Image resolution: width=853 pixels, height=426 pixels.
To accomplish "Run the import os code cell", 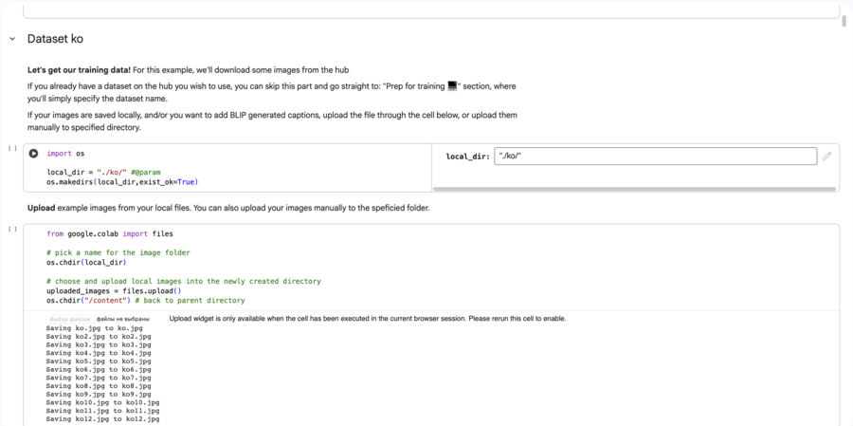I will tap(34, 154).
